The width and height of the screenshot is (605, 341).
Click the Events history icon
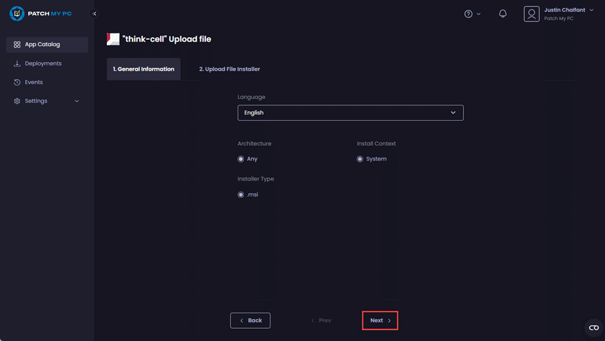(x=17, y=82)
